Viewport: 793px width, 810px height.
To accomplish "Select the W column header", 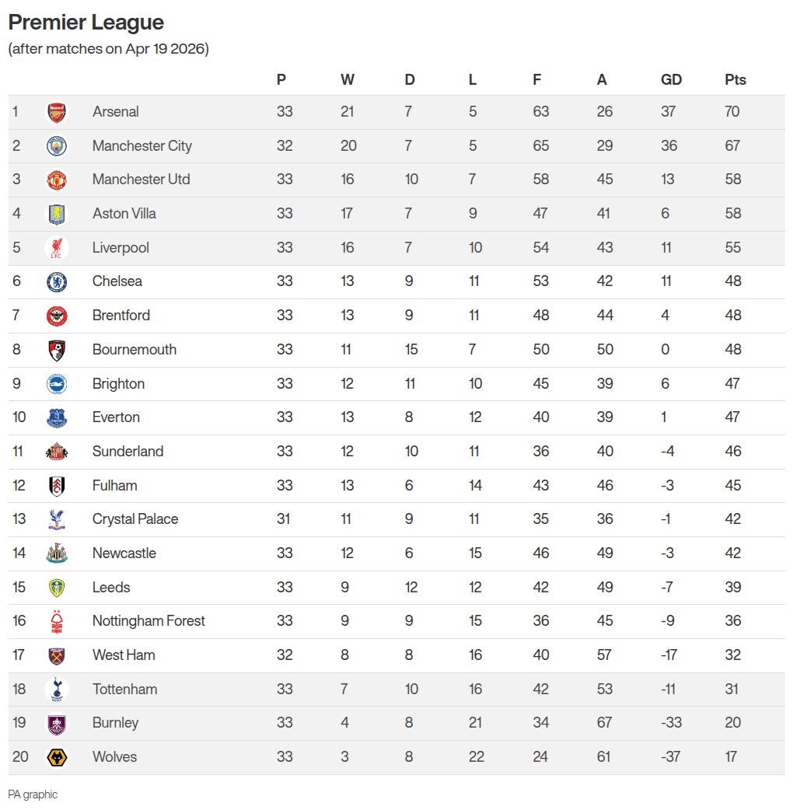I will coord(347,79).
